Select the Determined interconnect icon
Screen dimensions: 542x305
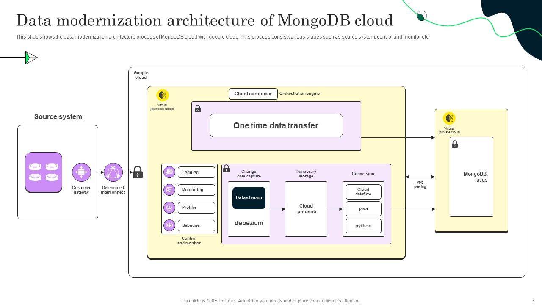[x=113, y=172]
